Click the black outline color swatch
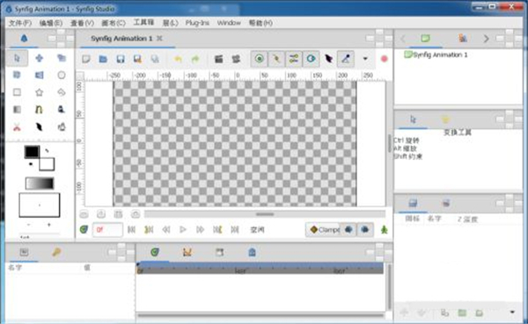This screenshot has height=324, width=528. pos(32,152)
